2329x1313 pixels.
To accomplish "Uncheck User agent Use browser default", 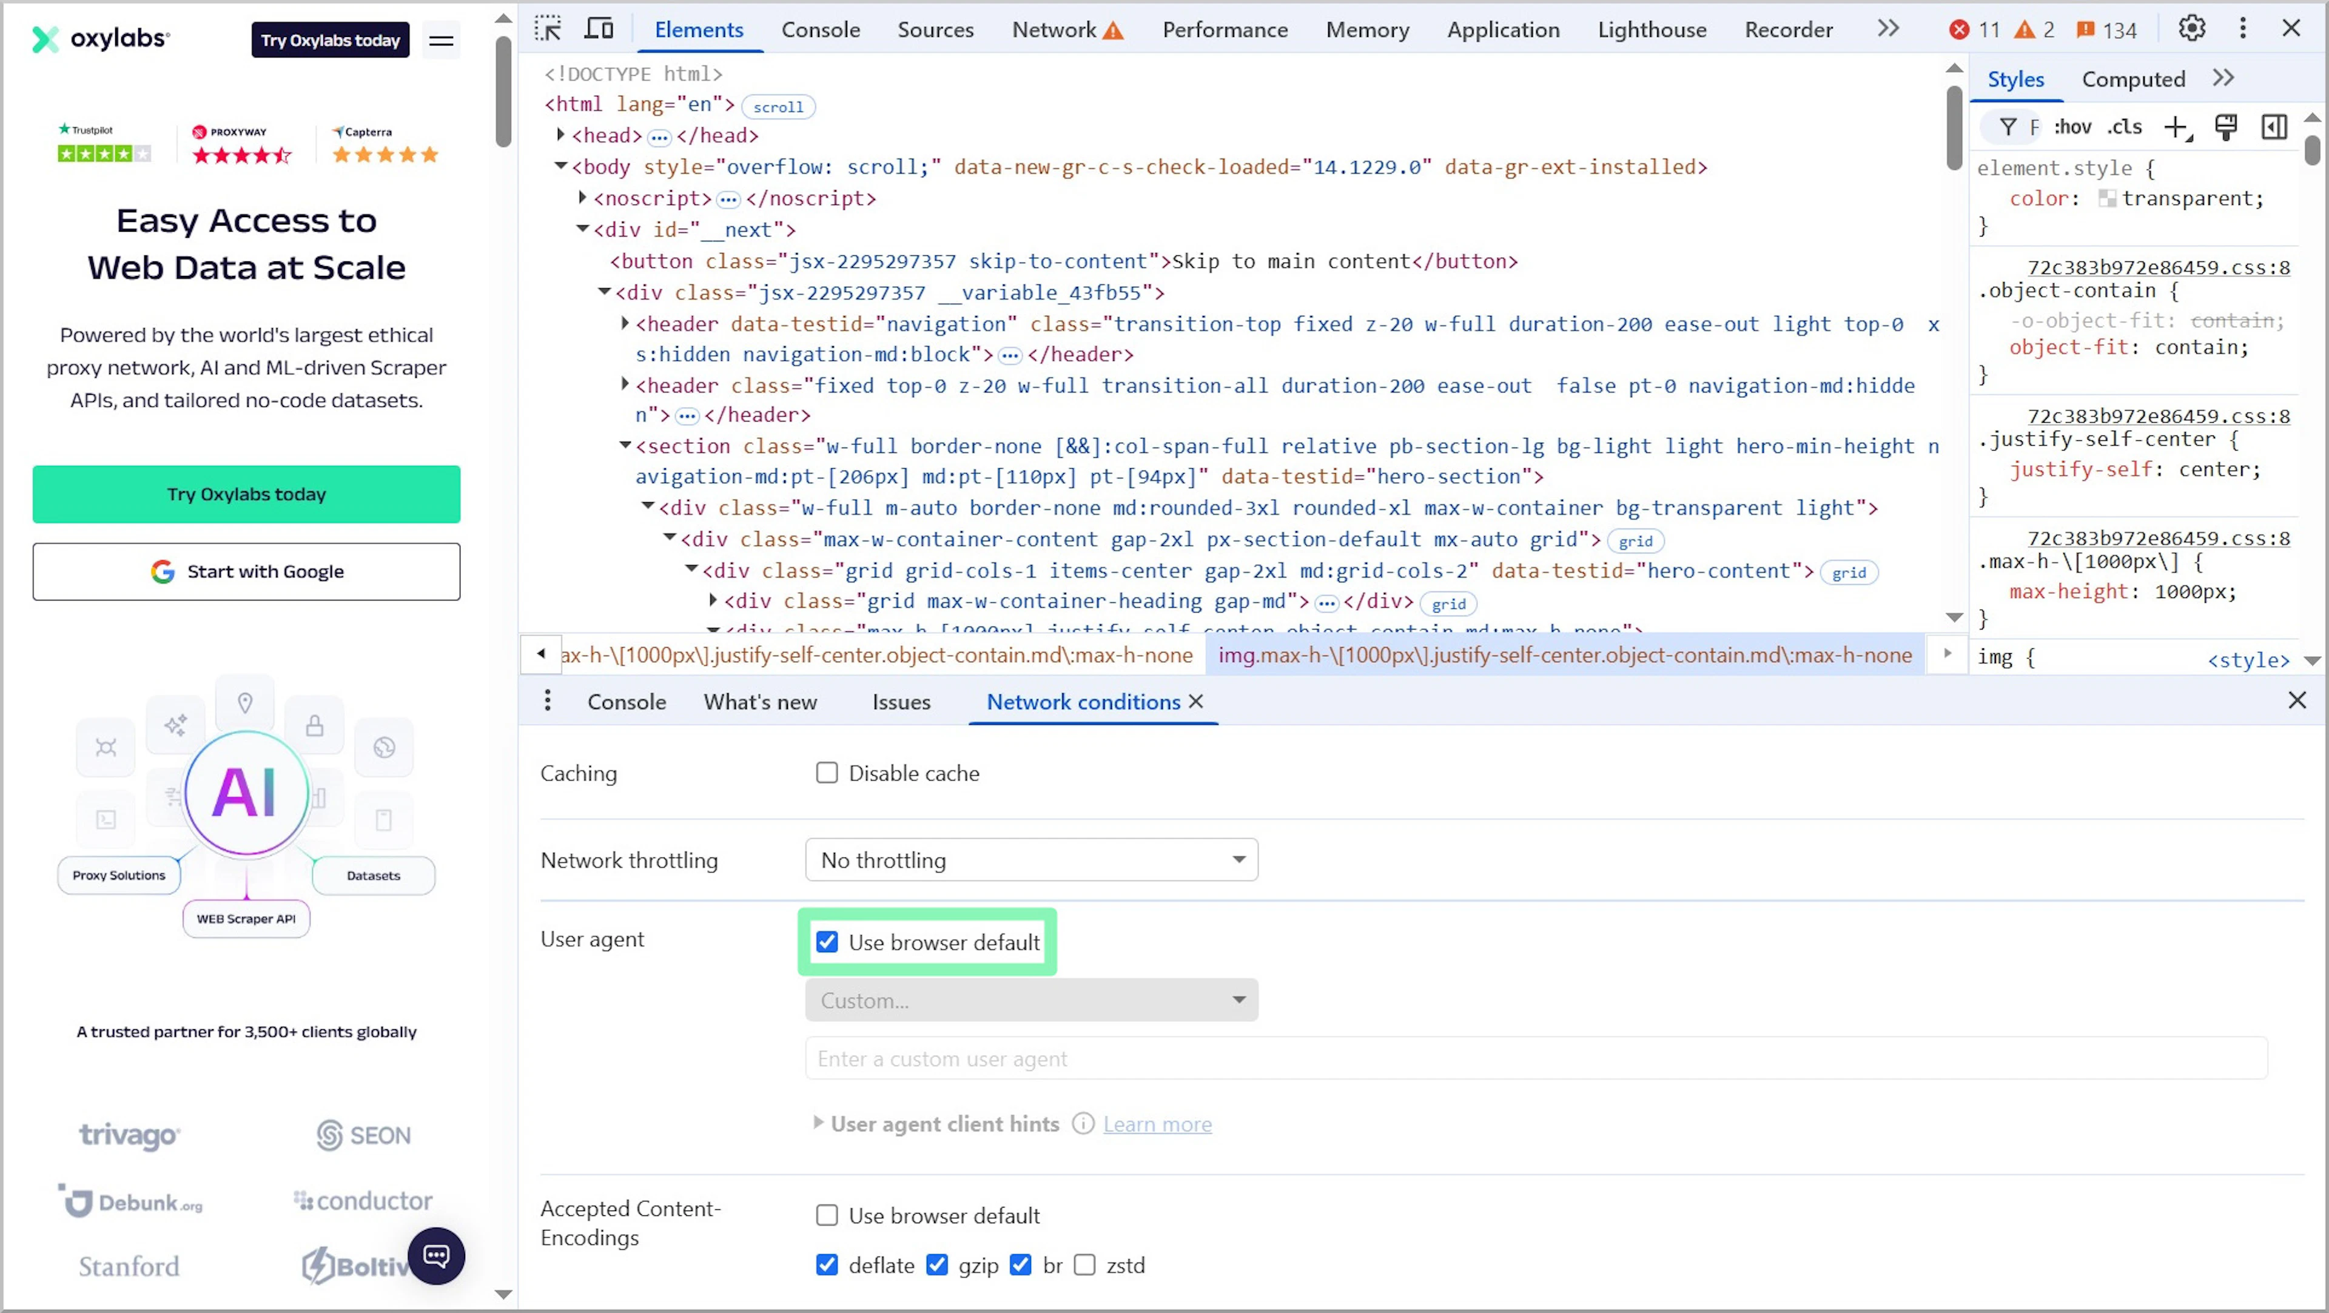I will click(x=826, y=941).
